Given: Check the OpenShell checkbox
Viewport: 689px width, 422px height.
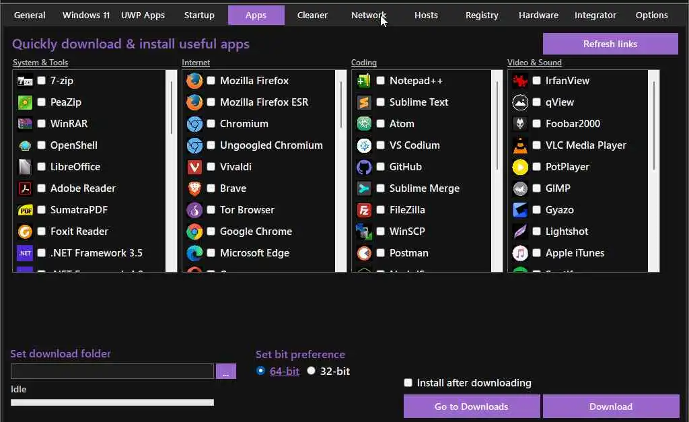Looking at the screenshot, I should click(41, 145).
